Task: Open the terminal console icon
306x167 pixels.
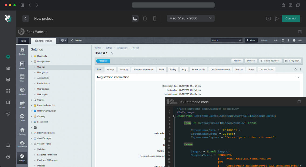Action: (x=268, y=19)
